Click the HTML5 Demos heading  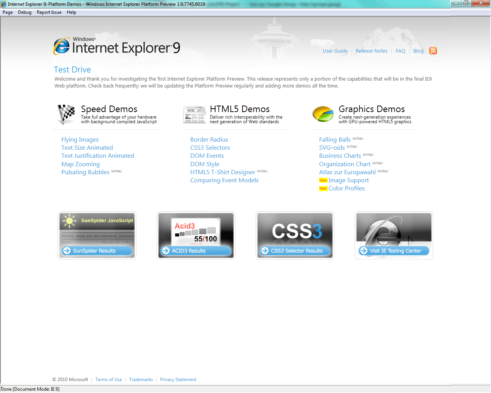[240, 109]
